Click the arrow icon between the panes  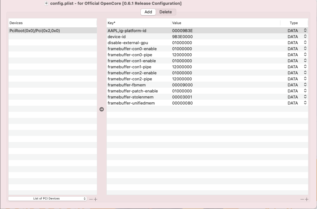pyautogui.click(x=102, y=109)
